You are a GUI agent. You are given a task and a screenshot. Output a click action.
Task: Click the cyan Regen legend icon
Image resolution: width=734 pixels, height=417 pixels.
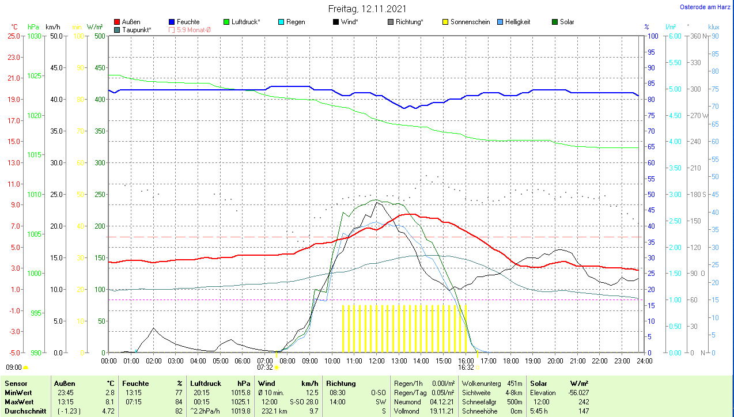pos(281,22)
